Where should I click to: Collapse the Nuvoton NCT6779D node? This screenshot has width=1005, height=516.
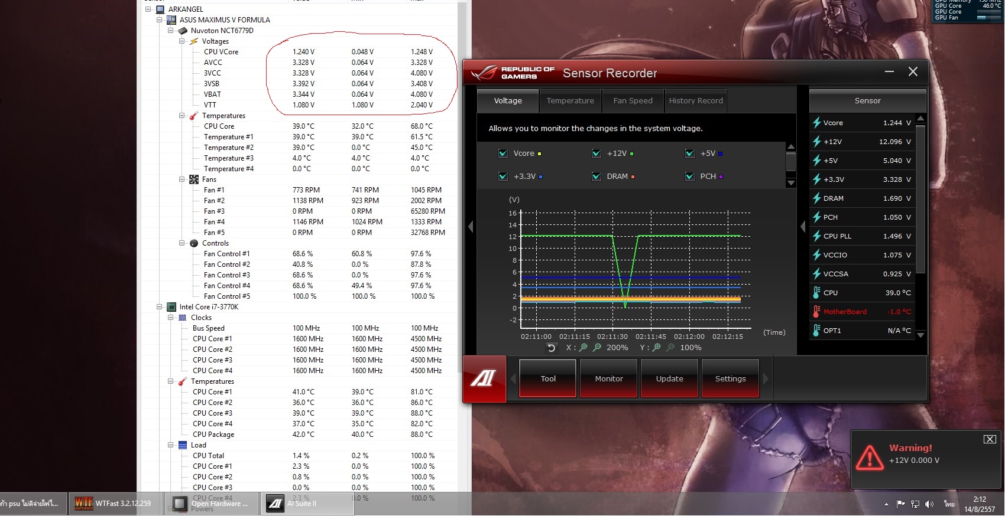pos(170,31)
